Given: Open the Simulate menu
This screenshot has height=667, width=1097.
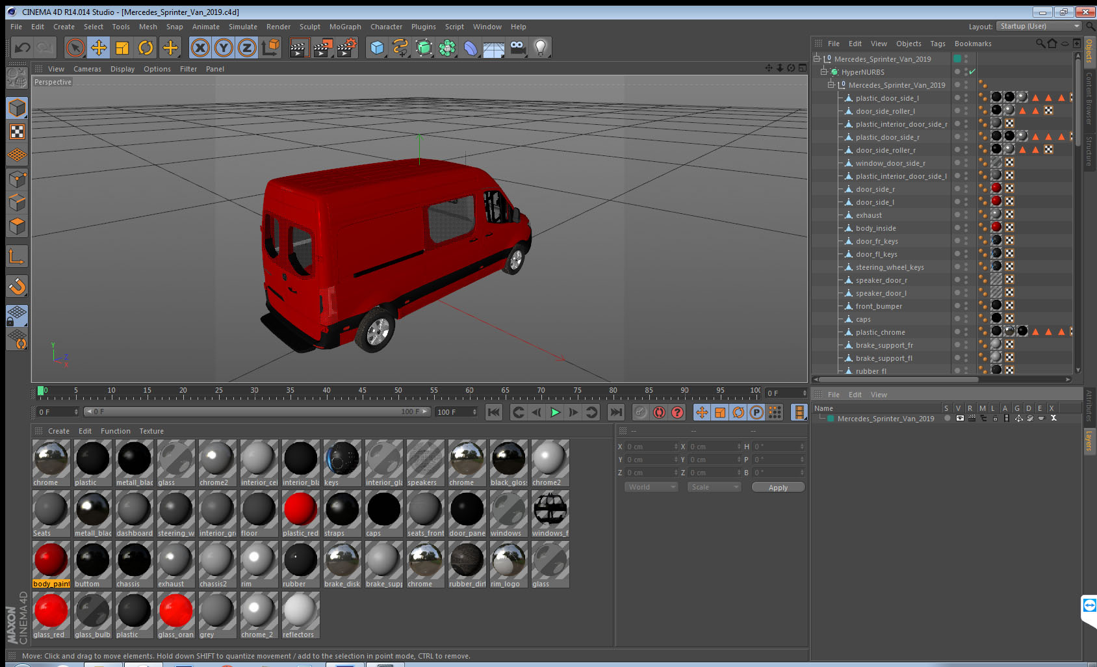Looking at the screenshot, I should (x=243, y=27).
